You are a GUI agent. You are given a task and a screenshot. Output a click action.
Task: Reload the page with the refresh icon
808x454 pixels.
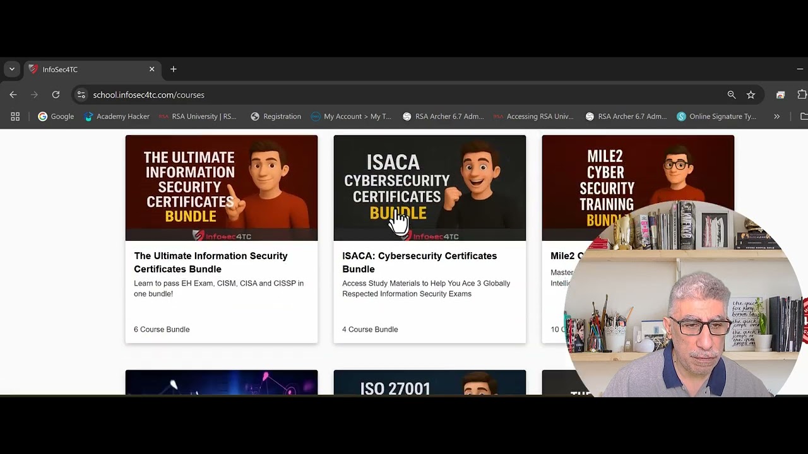coord(56,95)
